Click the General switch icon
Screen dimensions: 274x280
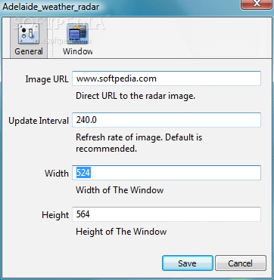click(x=29, y=34)
